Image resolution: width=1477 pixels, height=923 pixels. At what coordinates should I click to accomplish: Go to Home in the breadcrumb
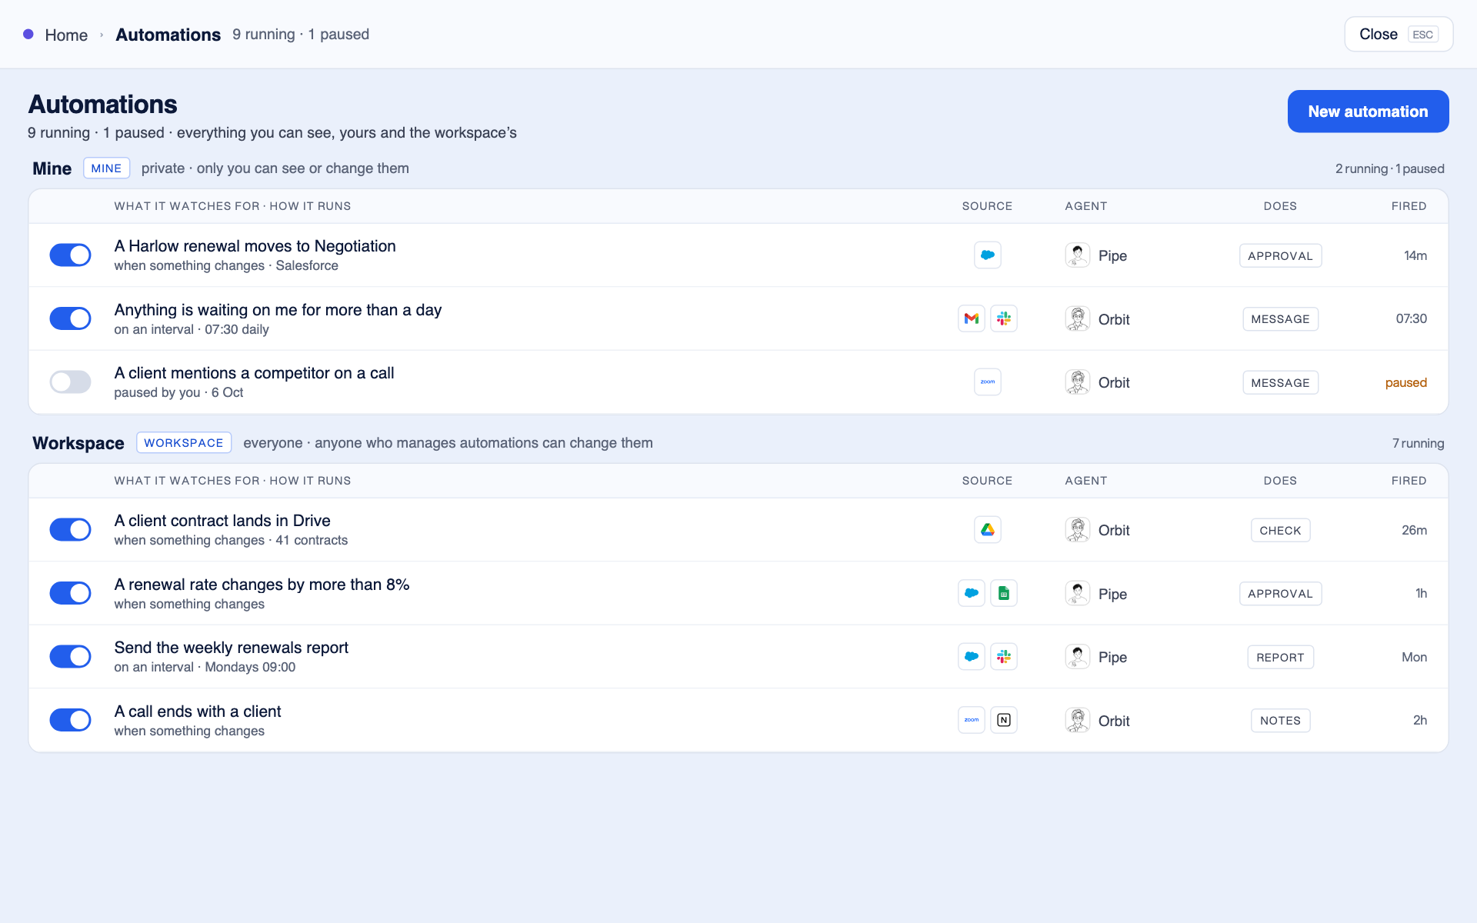[x=66, y=35]
